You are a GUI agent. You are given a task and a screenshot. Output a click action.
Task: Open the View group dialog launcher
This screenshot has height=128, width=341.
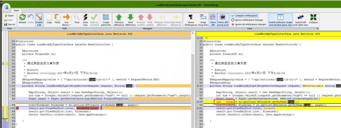tap(318, 29)
